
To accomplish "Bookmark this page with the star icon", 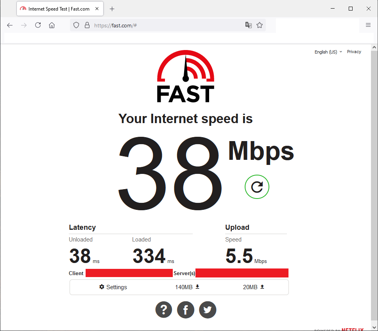I will (x=260, y=25).
